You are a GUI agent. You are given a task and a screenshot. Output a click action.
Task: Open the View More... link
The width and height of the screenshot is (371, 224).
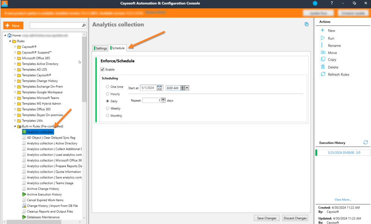pos(342,200)
